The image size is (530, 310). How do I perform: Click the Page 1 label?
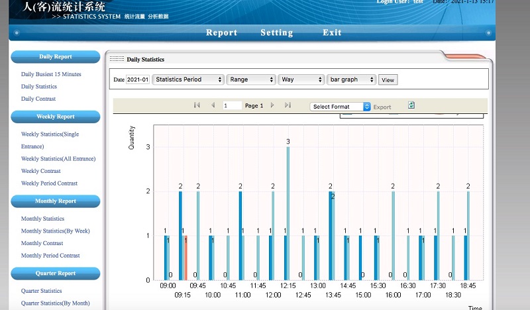click(x=254, y=105)
